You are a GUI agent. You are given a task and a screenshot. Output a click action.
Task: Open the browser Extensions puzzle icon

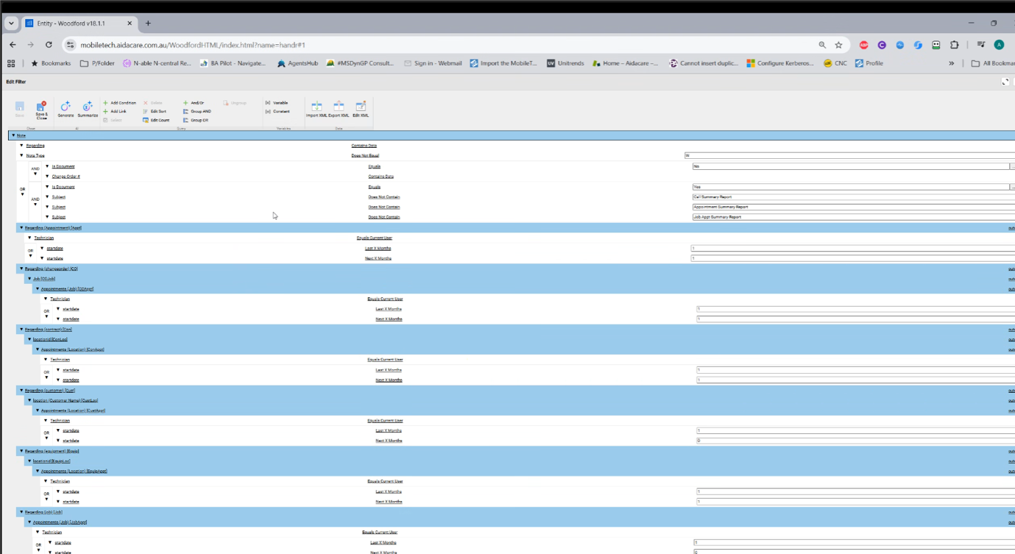[954, 45]
